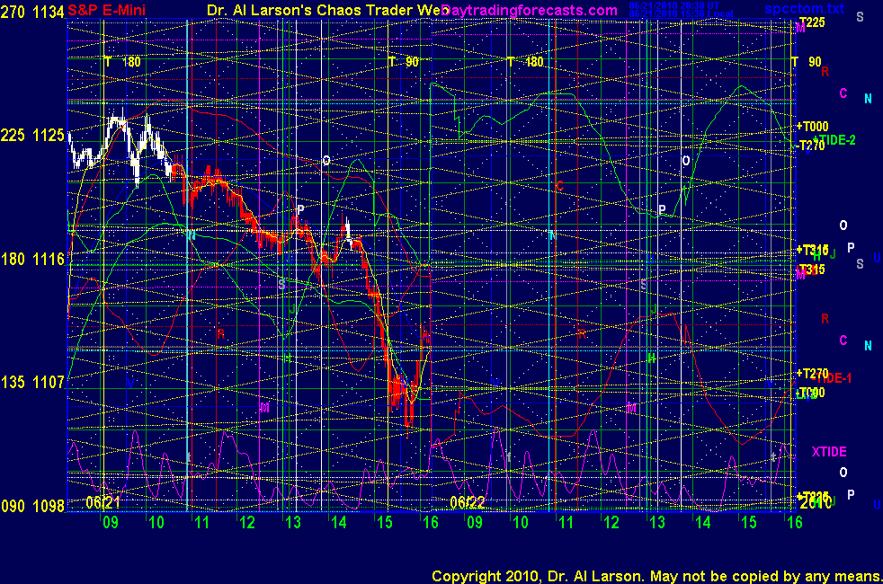Click the S&P E-Mini chart title
The width and height of the screenshot is (883, 584).
point(106,10)
